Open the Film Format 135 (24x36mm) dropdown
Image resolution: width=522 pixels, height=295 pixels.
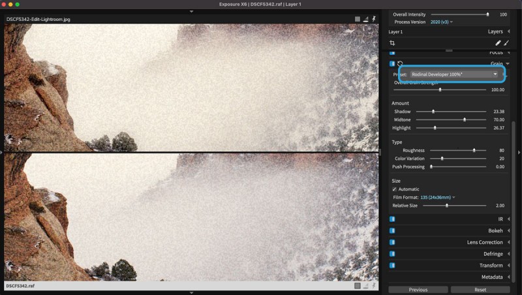(x=437, y=198)
